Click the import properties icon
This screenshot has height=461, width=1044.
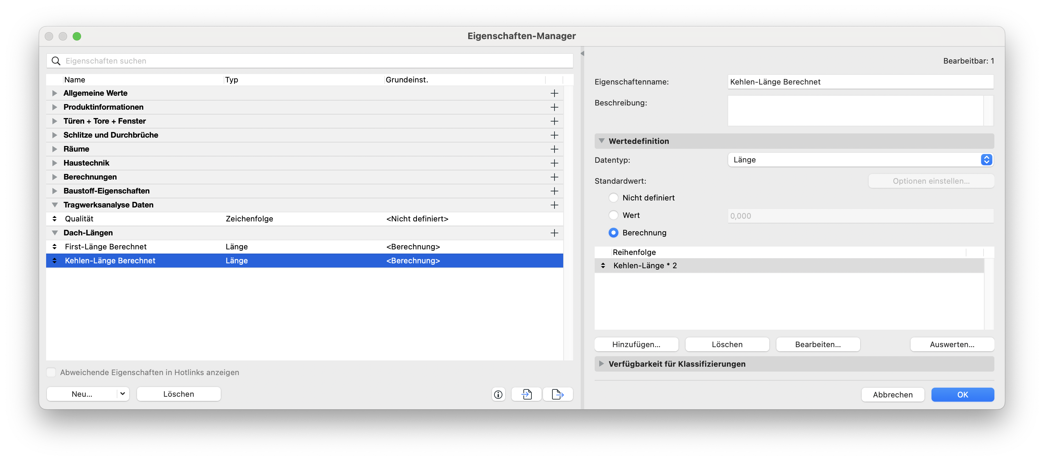click(x=526, y=394)
